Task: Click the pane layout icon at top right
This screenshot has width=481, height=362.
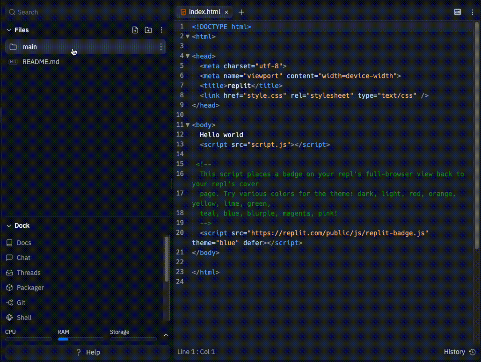Action: pyautogui.click(x=458, y=12)
